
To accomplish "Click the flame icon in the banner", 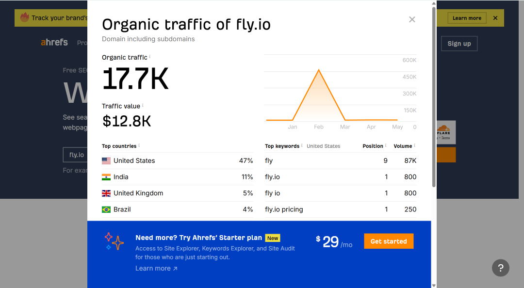I will pos(25,17).
